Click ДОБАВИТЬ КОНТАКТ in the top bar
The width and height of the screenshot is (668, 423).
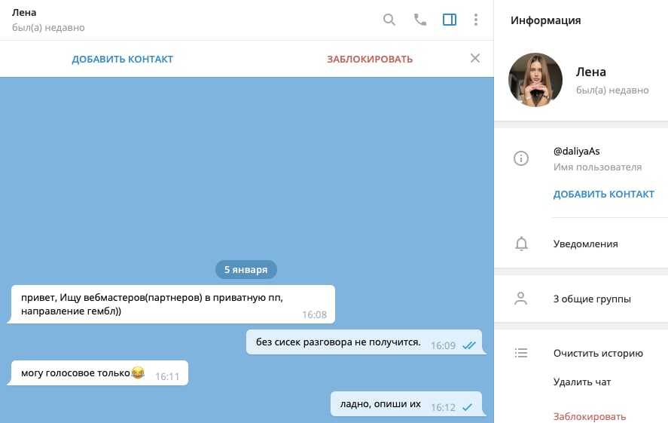pos(122,60)
